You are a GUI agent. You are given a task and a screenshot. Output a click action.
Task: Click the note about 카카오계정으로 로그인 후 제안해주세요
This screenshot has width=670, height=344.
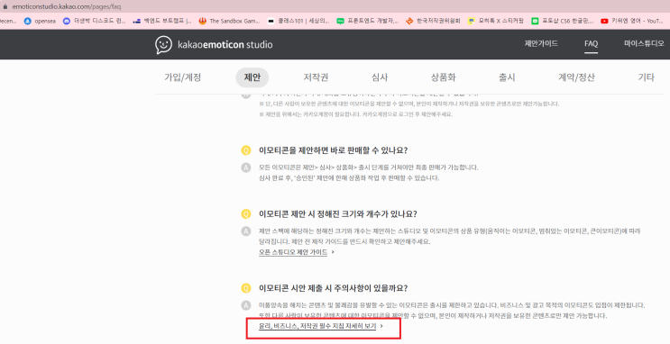[x=355, y=114]
